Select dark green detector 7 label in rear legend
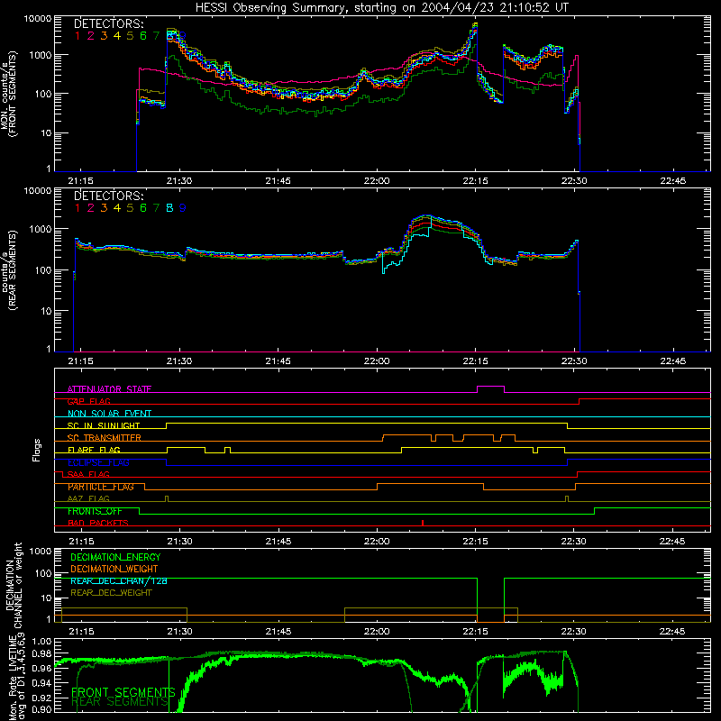 click(156, 208)
